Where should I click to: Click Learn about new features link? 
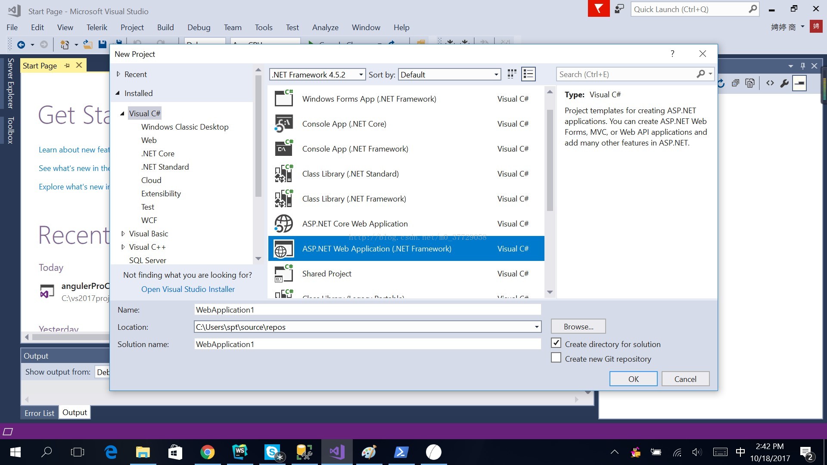[74, 149]
